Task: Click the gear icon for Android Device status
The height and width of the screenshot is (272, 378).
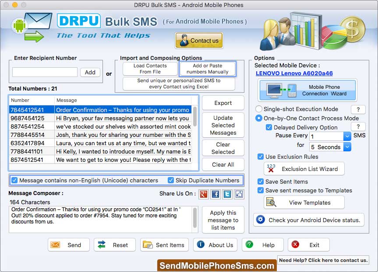Action: (260, 220)
